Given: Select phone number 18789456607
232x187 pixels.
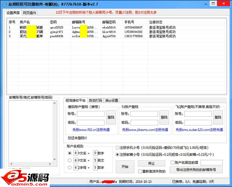Looking at the screenshot, I should 134,27.
